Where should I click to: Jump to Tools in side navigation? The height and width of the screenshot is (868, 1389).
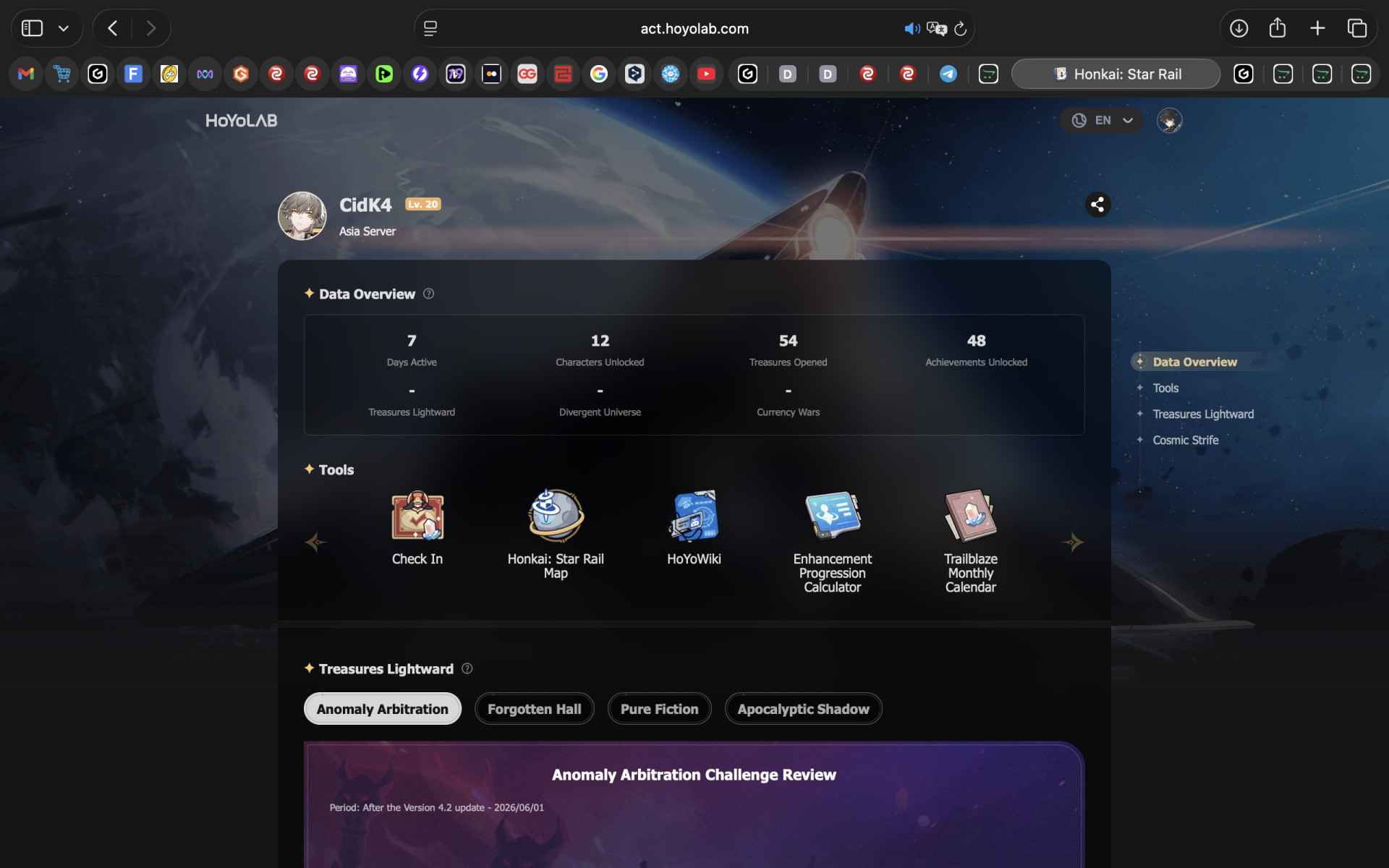[1165, 388]
